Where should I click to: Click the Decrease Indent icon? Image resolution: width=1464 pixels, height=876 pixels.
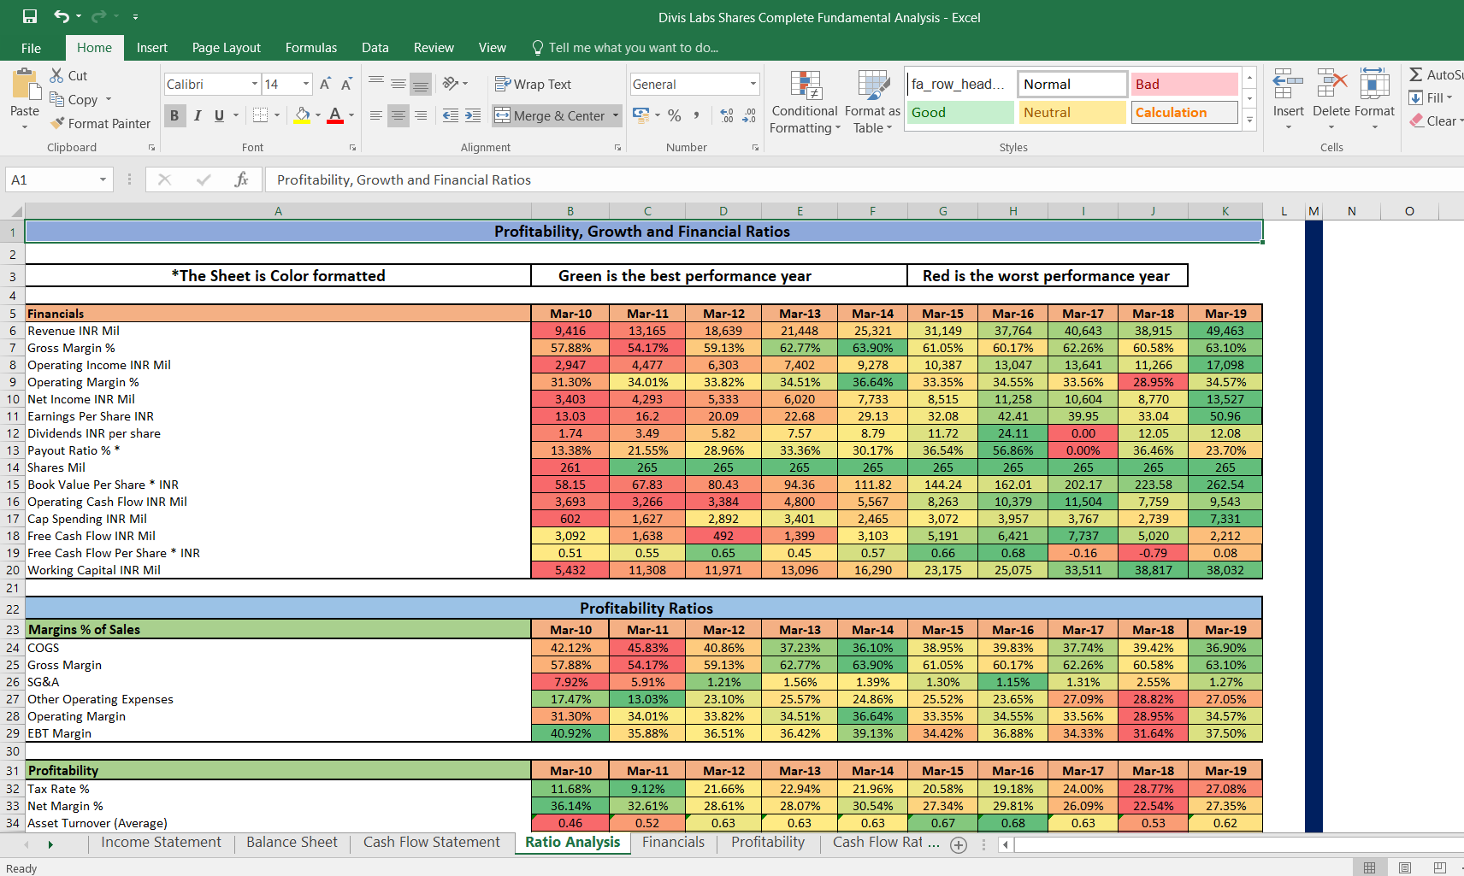[450, 115]
